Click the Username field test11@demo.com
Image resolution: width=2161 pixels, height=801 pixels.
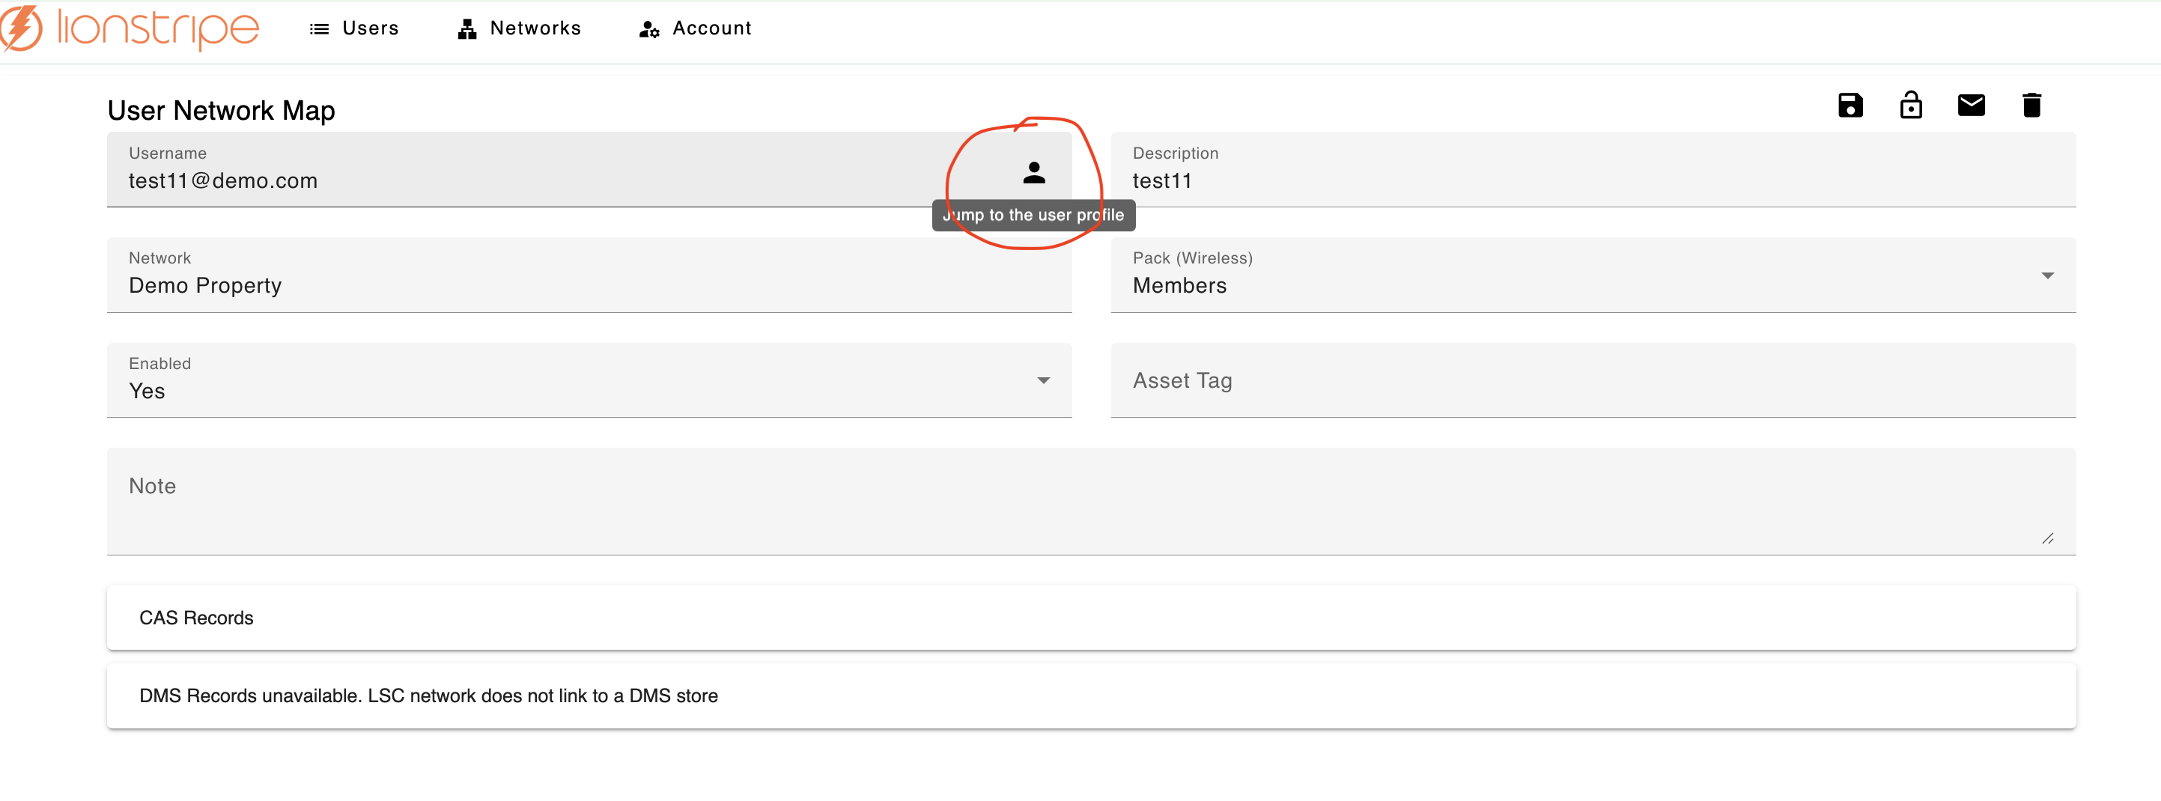pyautogui.click(x=589, y=169)
